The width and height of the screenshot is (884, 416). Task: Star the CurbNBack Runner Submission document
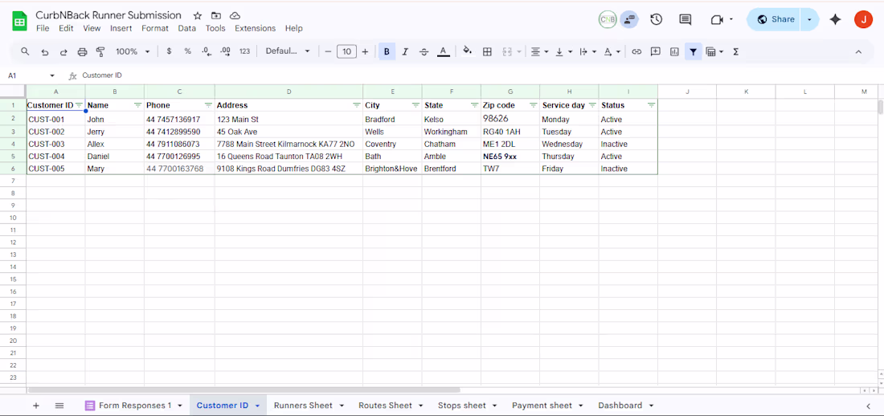(x=198, y=16)
